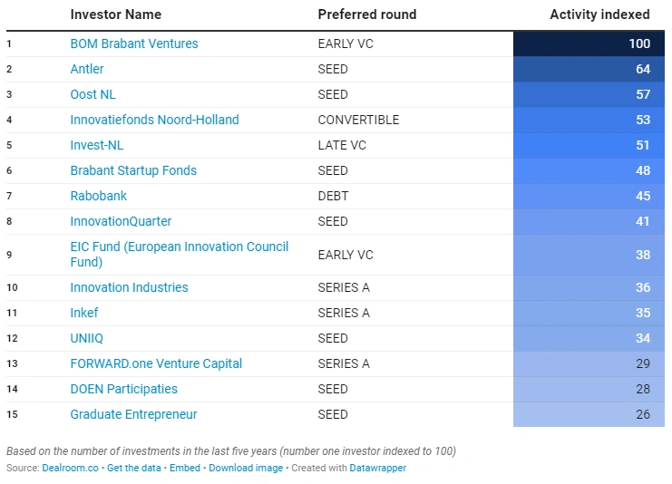Viewport: 672px width, 484px height.
Task: Click the Antler investor link
Action: pos(87,69)
